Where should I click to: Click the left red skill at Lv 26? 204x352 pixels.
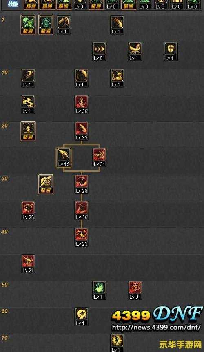(28, 210)
